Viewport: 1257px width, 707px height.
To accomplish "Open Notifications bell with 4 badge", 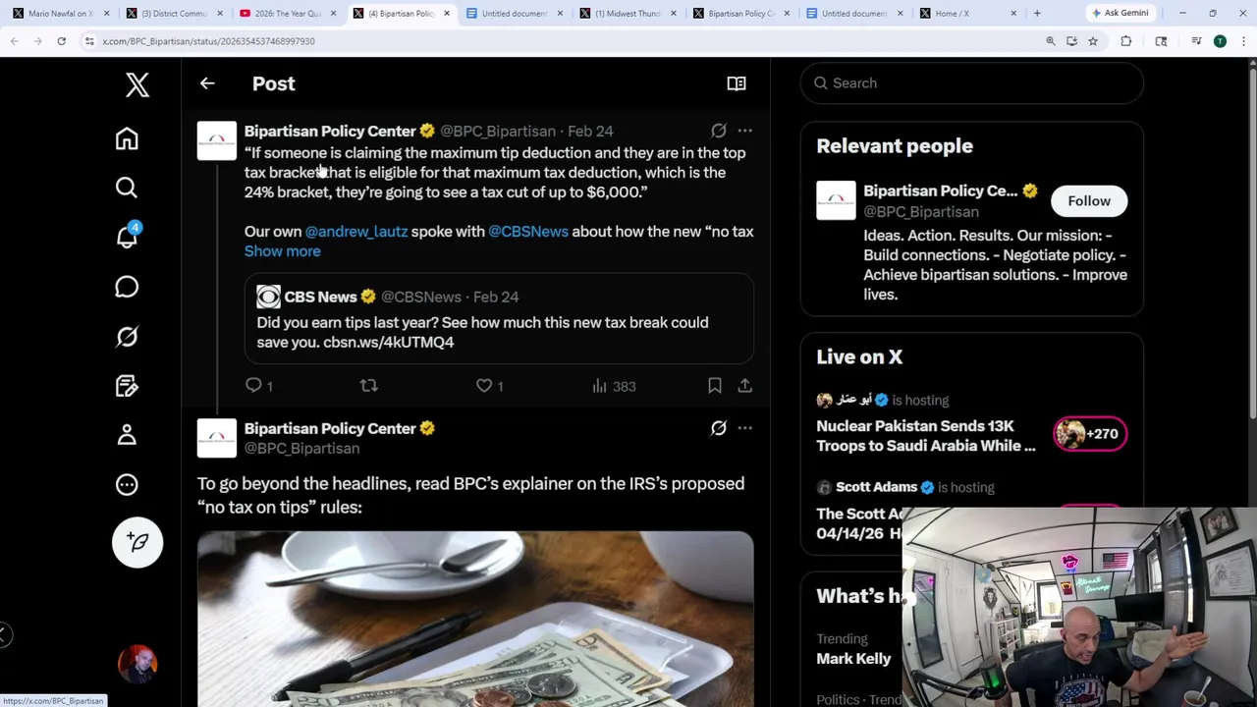I will pyautogui.click(x=127, y=237).
